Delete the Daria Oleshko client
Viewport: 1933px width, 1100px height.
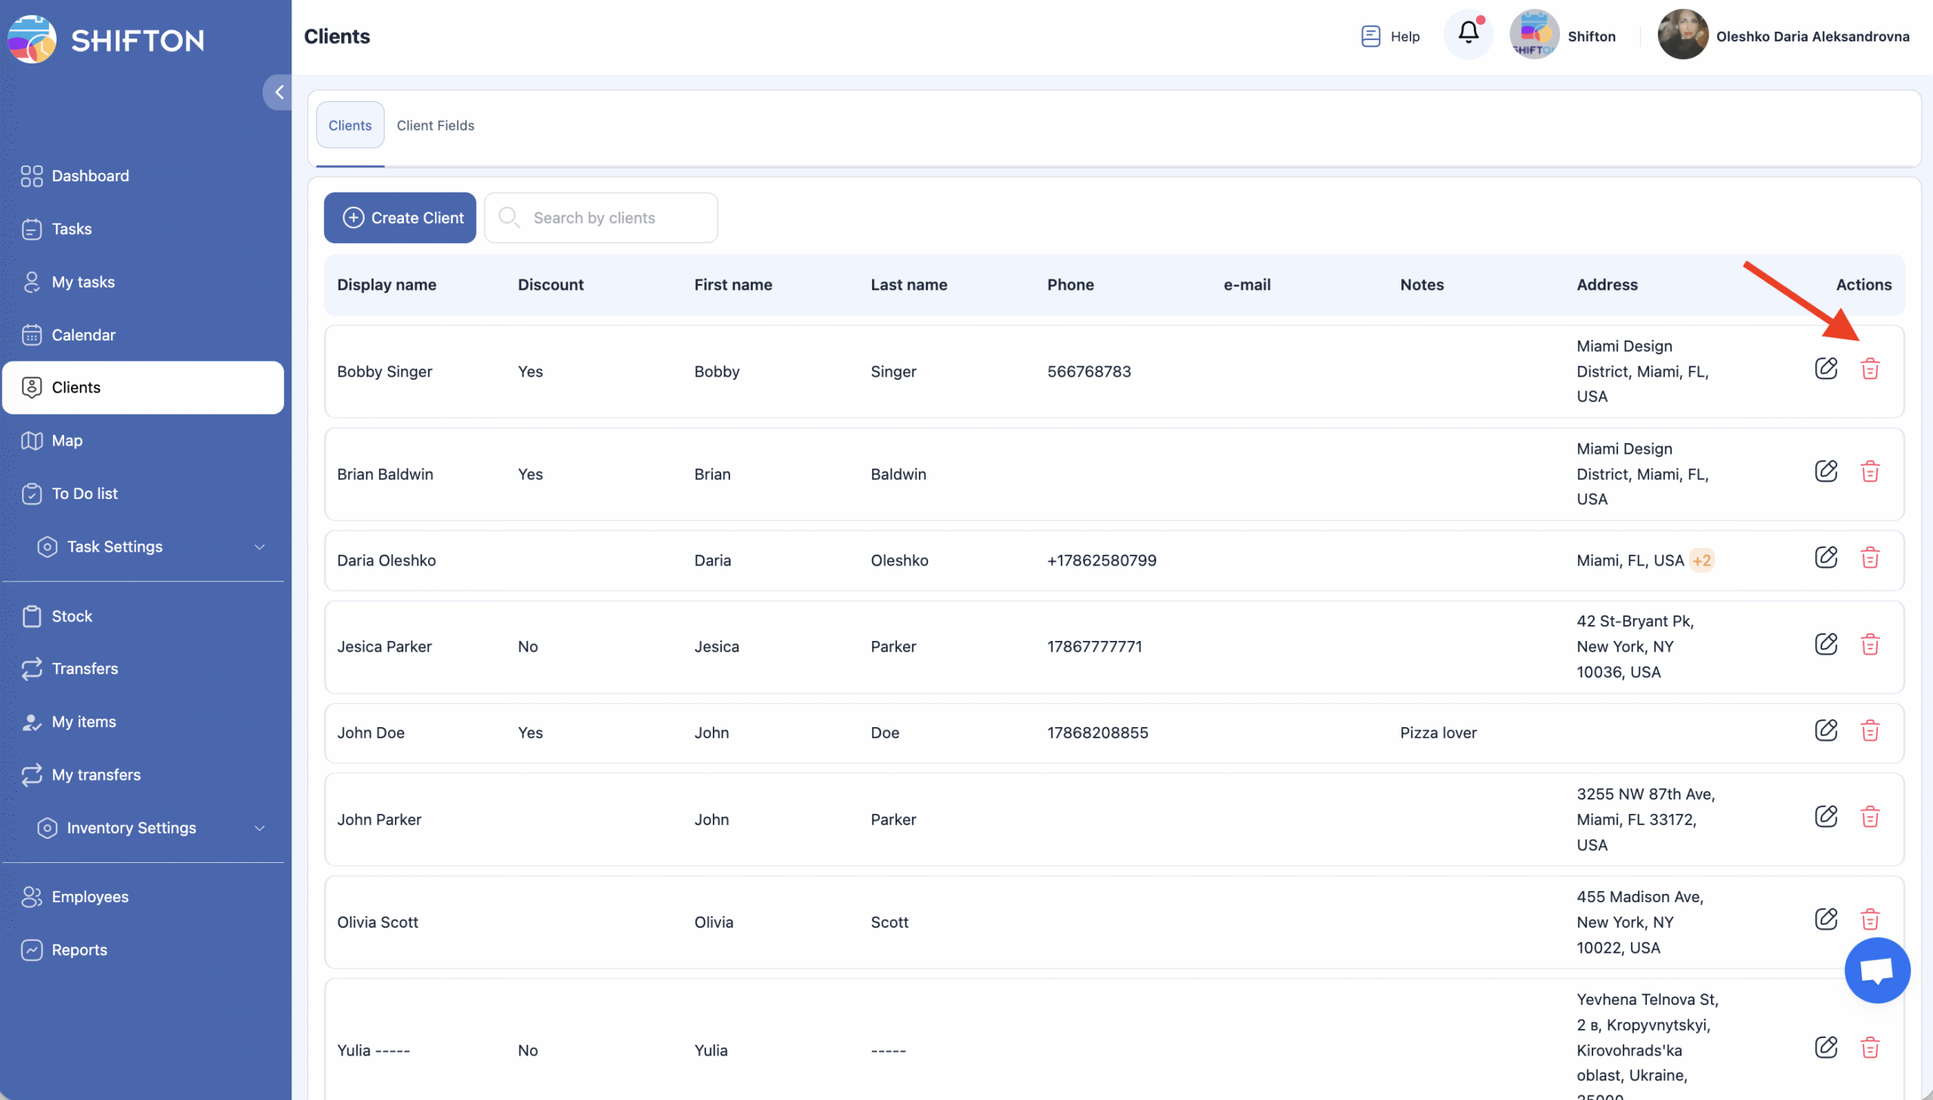[1870, 559]
